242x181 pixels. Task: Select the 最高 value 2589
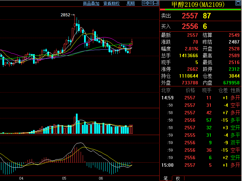coord(234,55)
